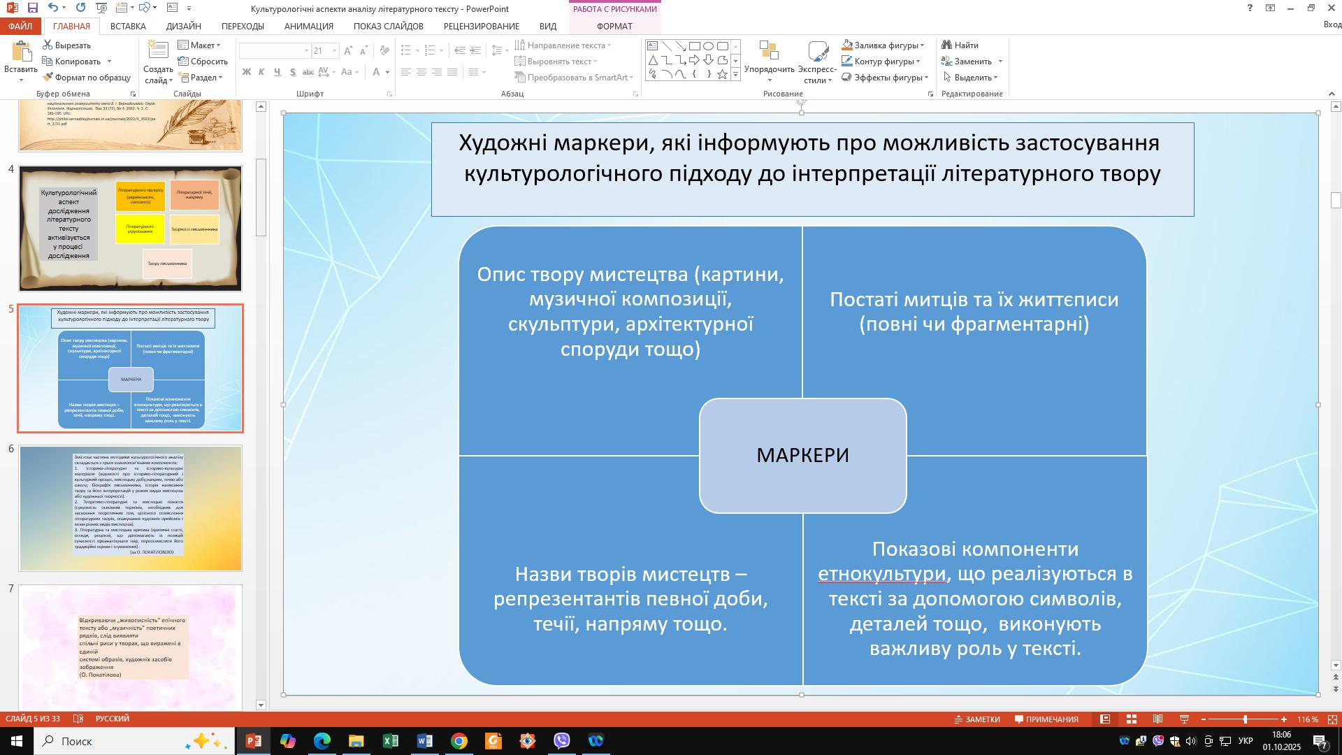Toggle the Notes (ЗАМЕТКИ) pane
This screenshot has width=1342, height=755.
[x=977, y=719]
